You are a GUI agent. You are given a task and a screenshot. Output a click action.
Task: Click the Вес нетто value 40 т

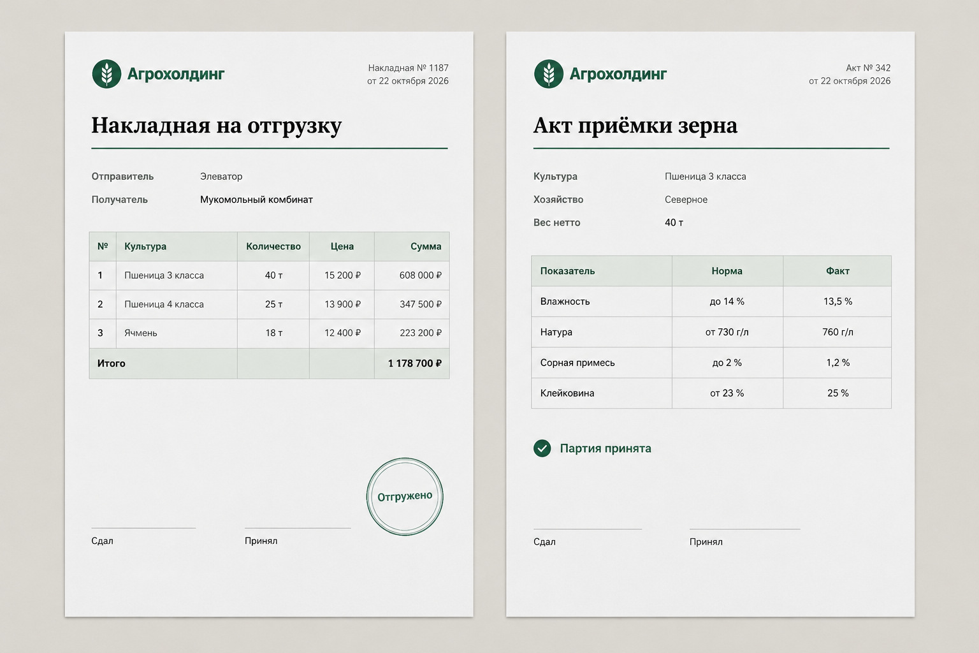coord(674,223)
